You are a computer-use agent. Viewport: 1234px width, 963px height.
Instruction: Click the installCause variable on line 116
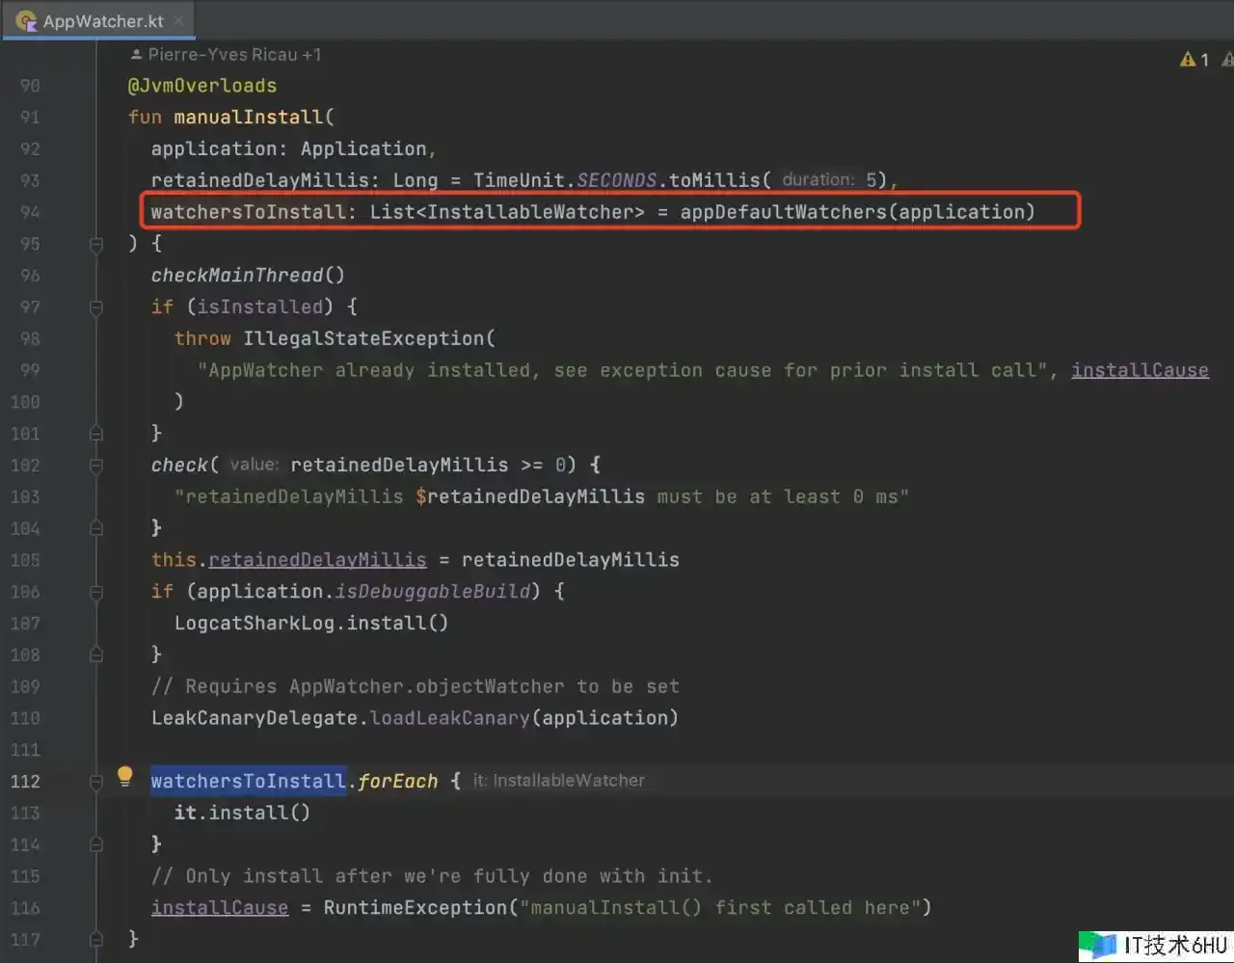[220, 908]
